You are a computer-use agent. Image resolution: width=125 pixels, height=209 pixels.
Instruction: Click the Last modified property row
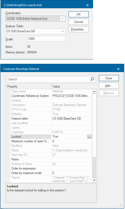[51, 123]
